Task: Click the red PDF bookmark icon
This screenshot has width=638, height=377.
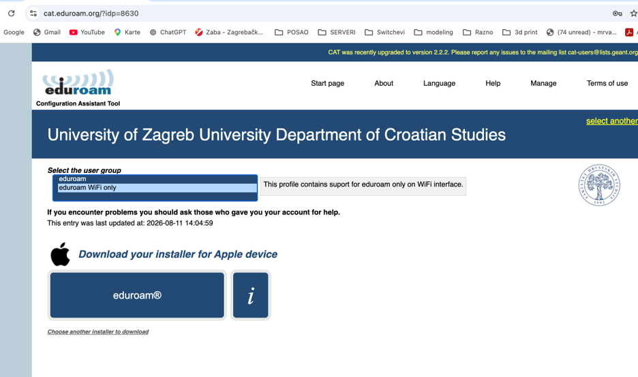Action: click(x=629, y=32)
